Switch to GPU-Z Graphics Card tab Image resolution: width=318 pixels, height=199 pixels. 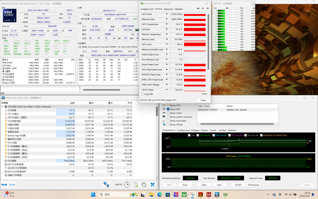point(147,9)
